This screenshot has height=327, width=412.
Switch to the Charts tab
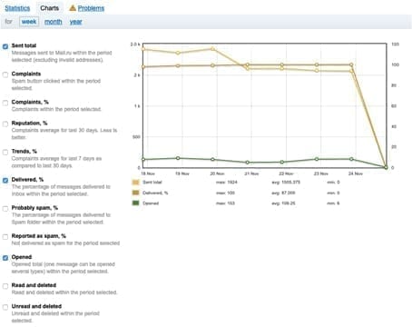click(x=50, y=8)
